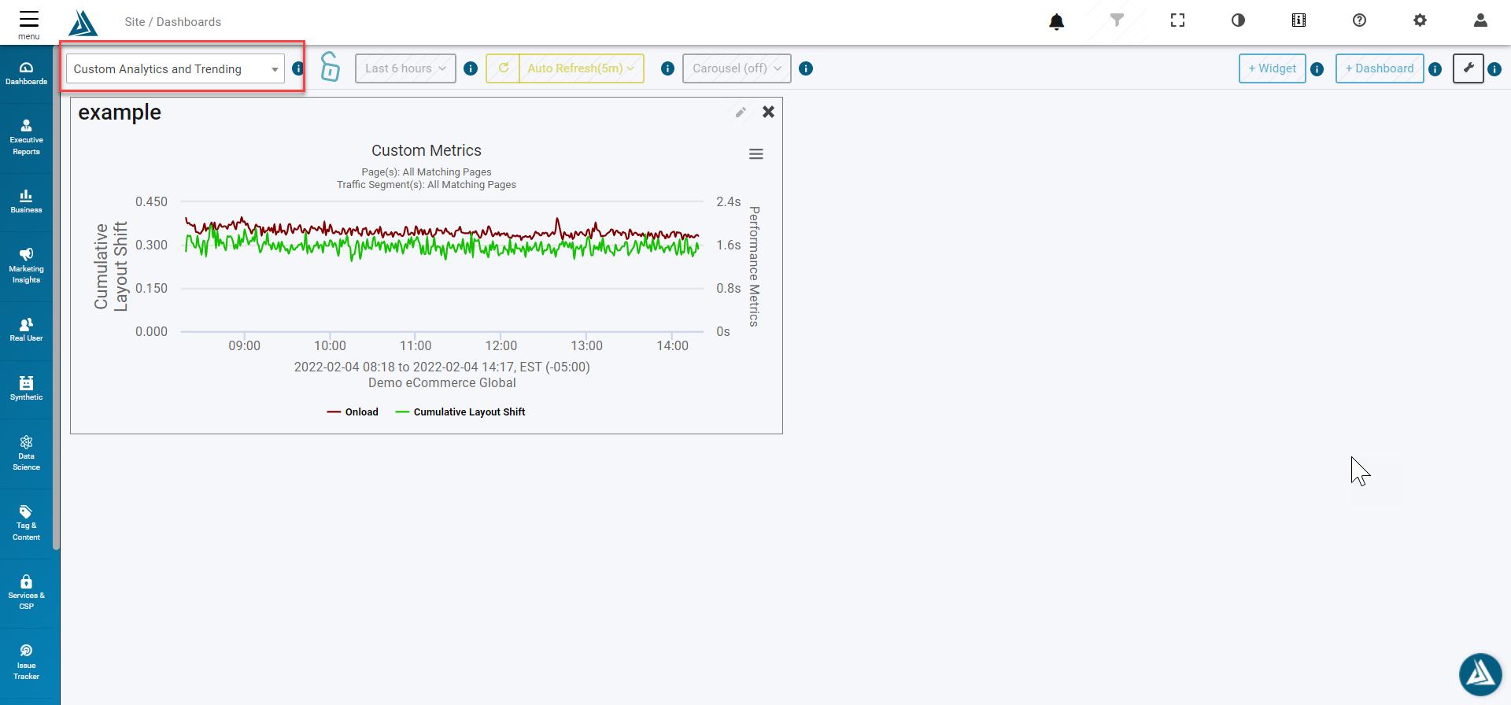
Task: Toggle dark contrast theme
Action: 1238,20
